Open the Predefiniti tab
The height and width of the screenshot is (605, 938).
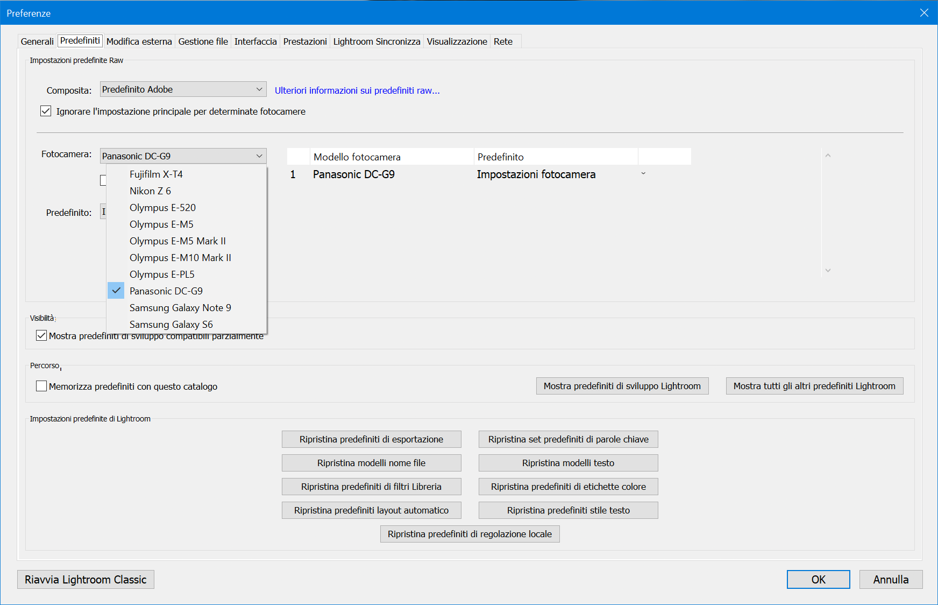pyautogui.click(x=80, y=41)
